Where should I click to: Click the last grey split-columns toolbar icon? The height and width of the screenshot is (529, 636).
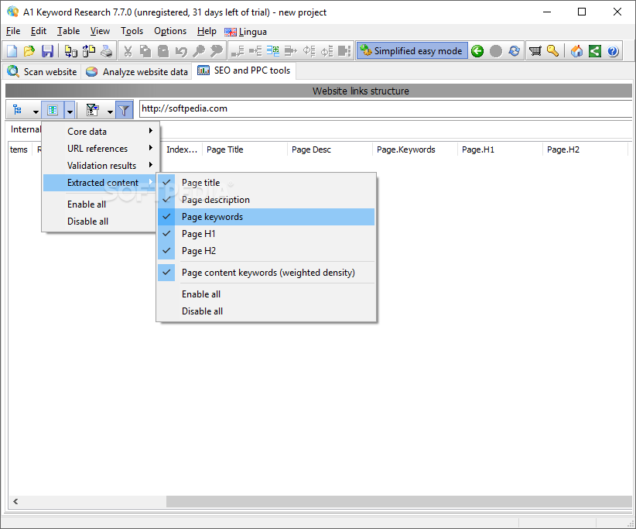[344, 51]
